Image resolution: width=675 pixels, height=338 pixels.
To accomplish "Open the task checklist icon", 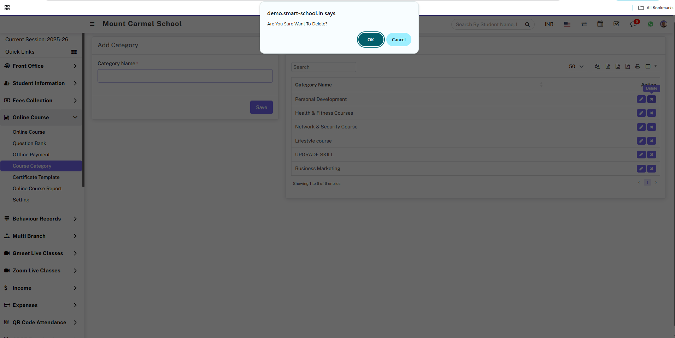I will tap(616, 24).
